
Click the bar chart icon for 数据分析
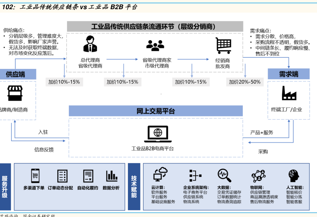click(112, 176)
